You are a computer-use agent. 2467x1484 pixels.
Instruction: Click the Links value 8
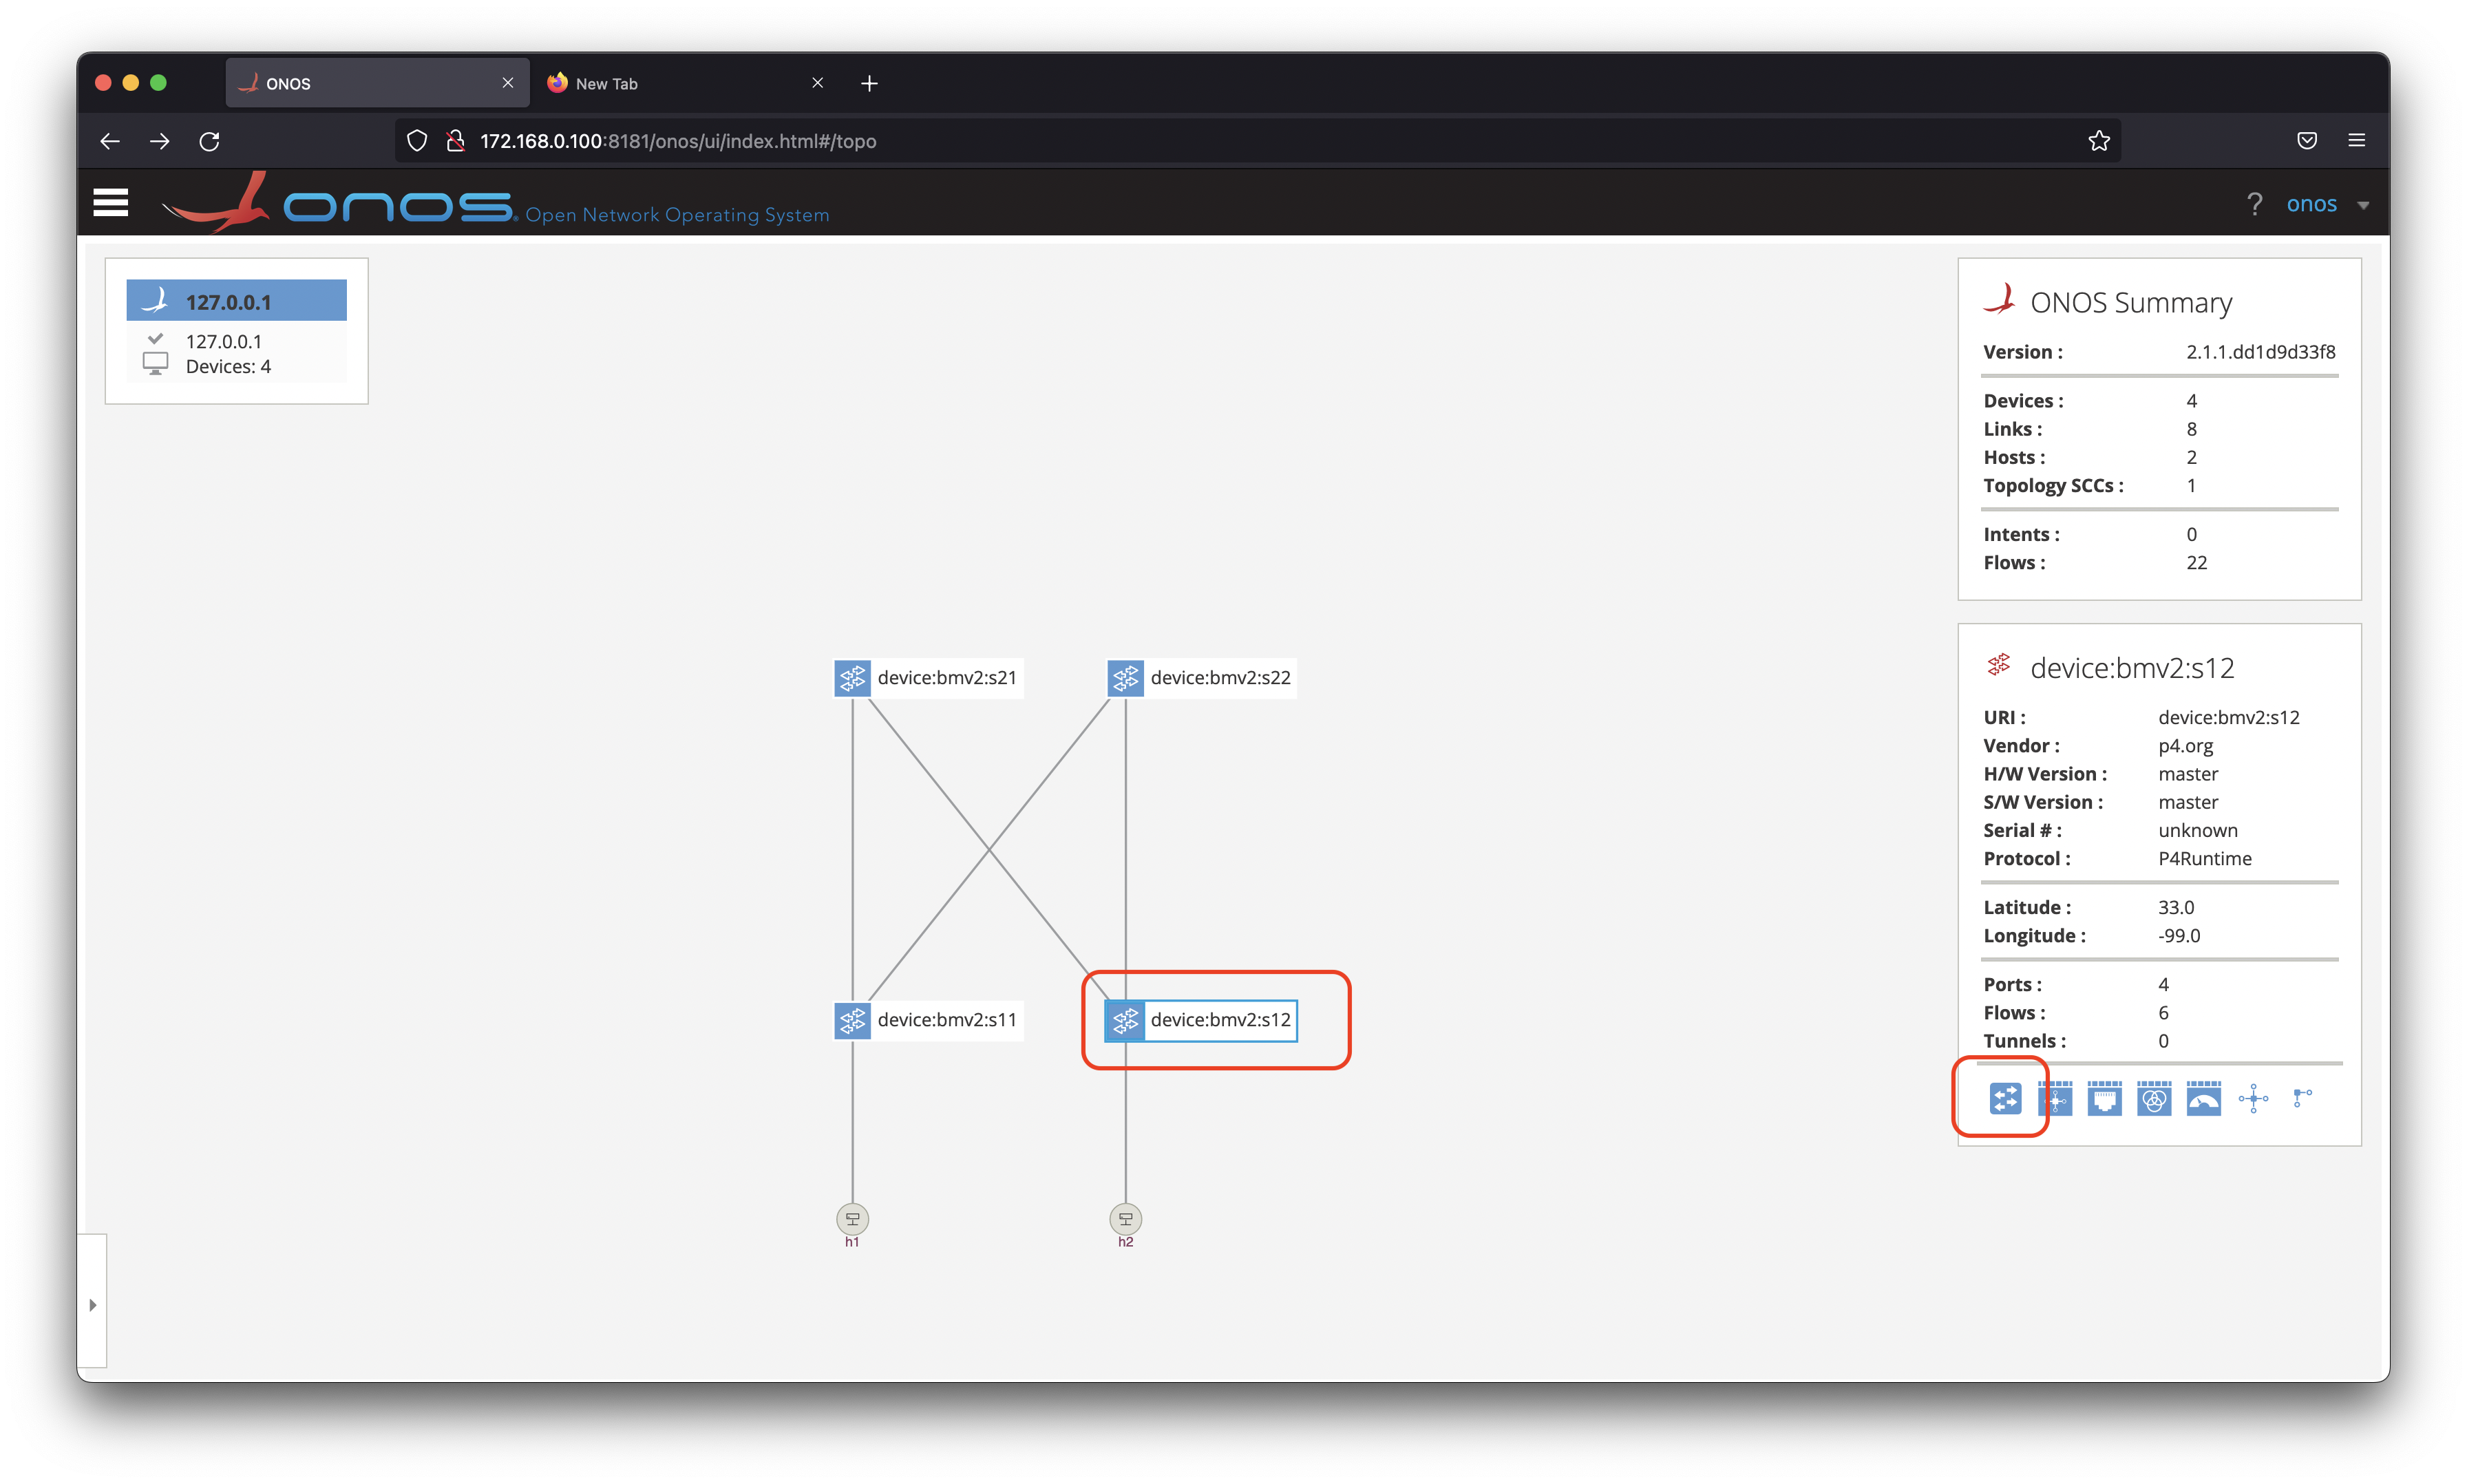(x=2191, y=429)
